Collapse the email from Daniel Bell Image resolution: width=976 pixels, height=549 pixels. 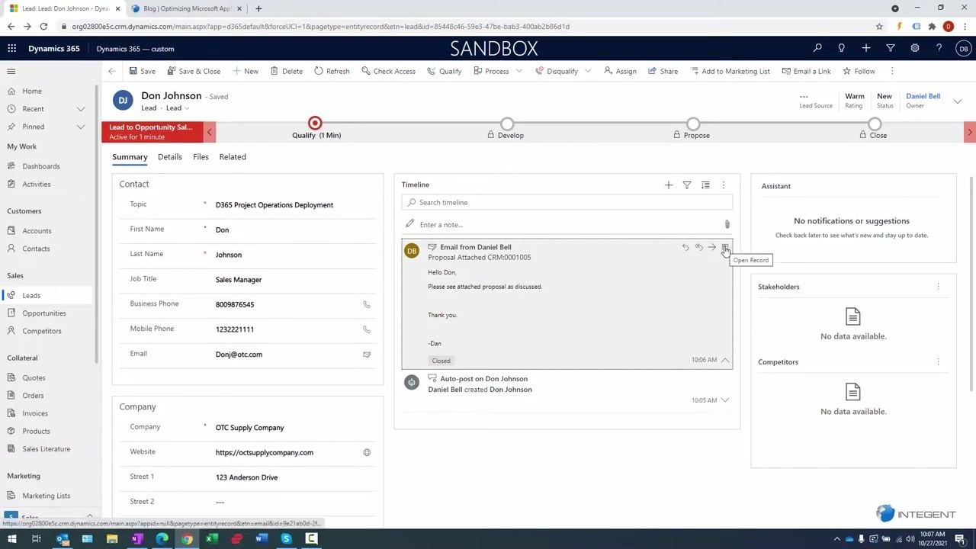point(725,360)
